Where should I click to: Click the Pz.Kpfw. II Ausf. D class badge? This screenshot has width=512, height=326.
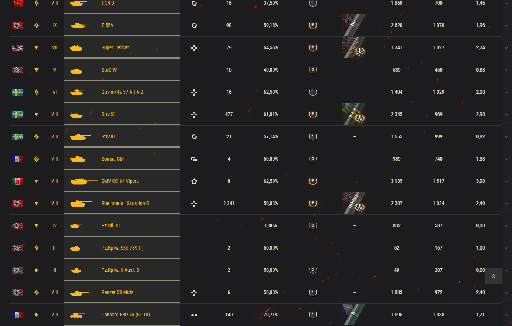pyautogui.click(x=36, y=270)
